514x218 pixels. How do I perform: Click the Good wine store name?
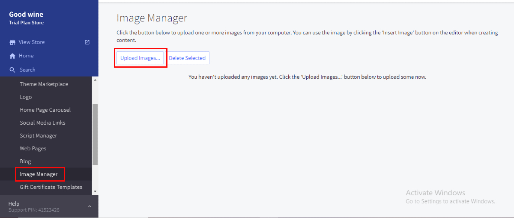click(26, 15)
